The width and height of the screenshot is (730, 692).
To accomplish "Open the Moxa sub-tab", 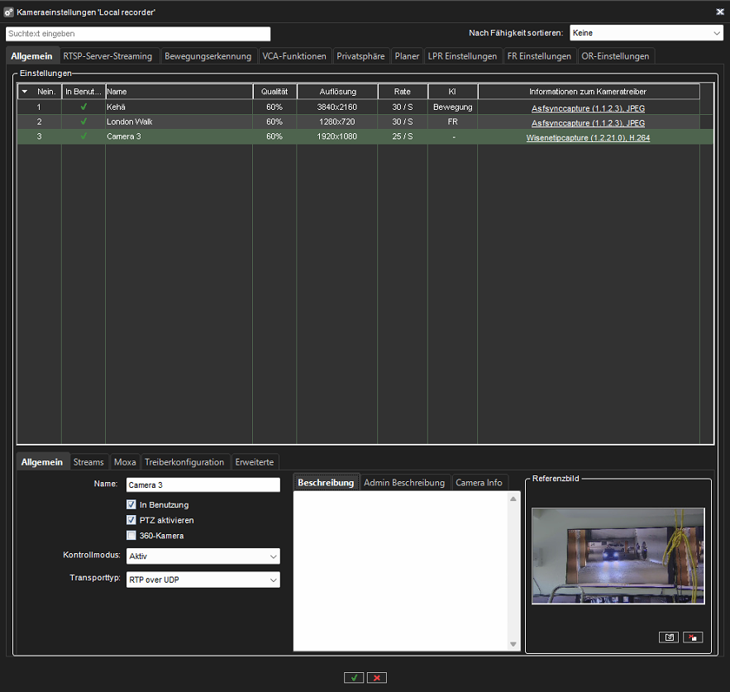I will (125, 462).
